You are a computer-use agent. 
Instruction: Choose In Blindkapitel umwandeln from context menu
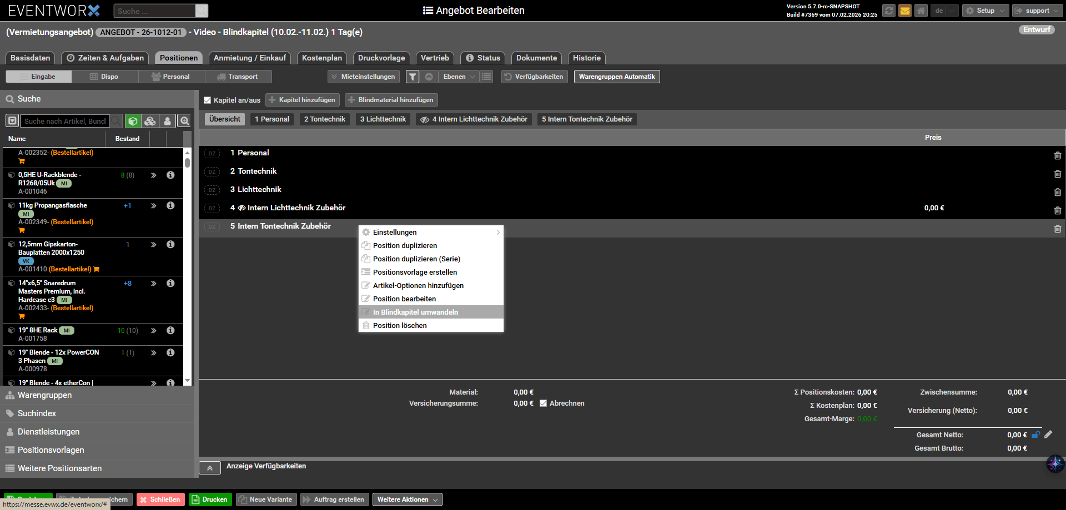[415, 312]
